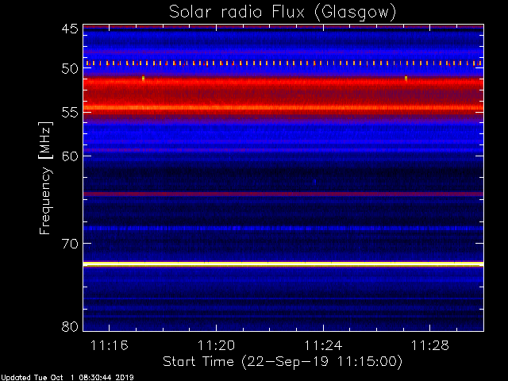Click the 11:16 time tick label
The height and width of the screenshot is (381, 508).
pos(110,345)
